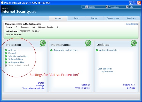Click the Last updated date 14/09/2008
The height and width of the screenshot is (102, 142).
[x=107, y=72]
